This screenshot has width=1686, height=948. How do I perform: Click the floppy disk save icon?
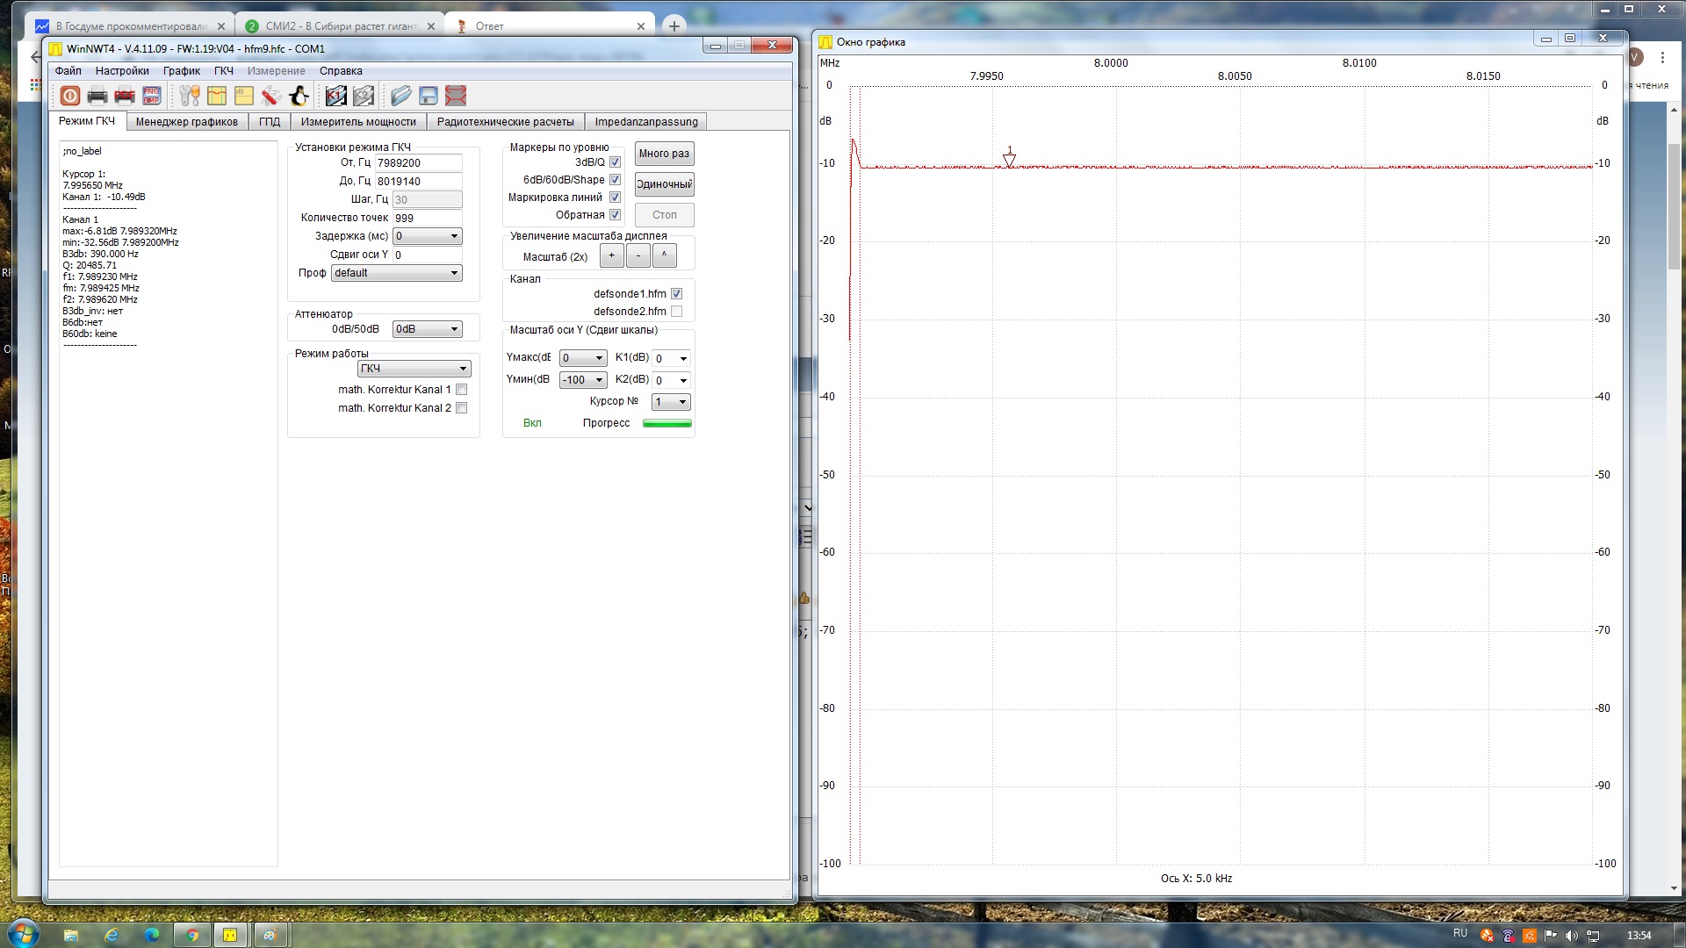[x=429, y=96]
